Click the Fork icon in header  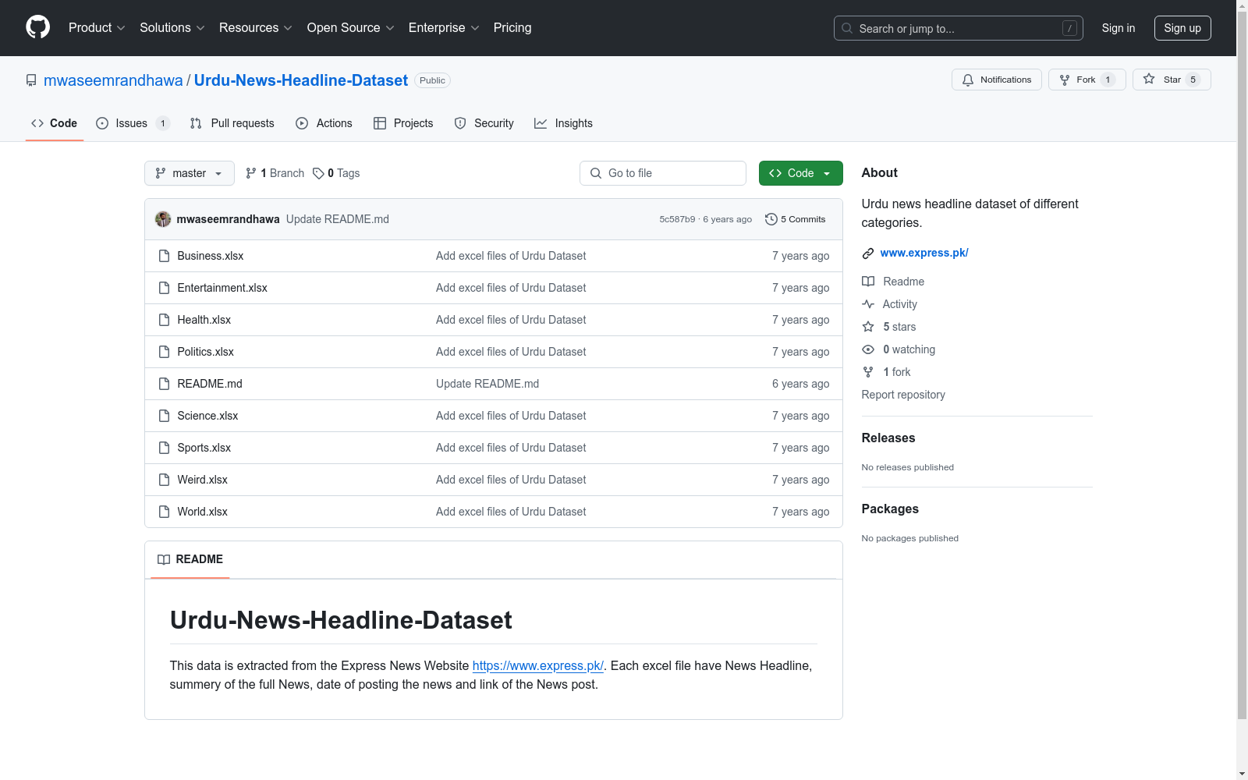point(1065,80)
